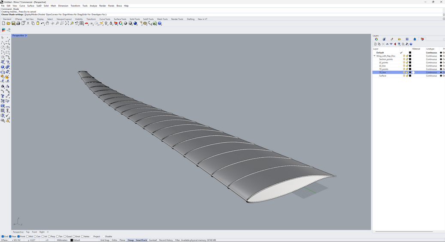Click the four-viewport layout icon
The width and height of the screenshot is (445, 242).
pyautogui.click(x=82, y=23)
